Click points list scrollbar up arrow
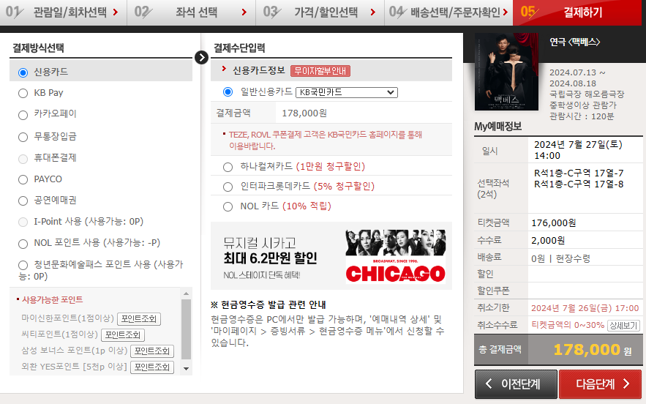The width and height of the screenshot is (646, 404). pyautogui.click(x=187, y=293)
